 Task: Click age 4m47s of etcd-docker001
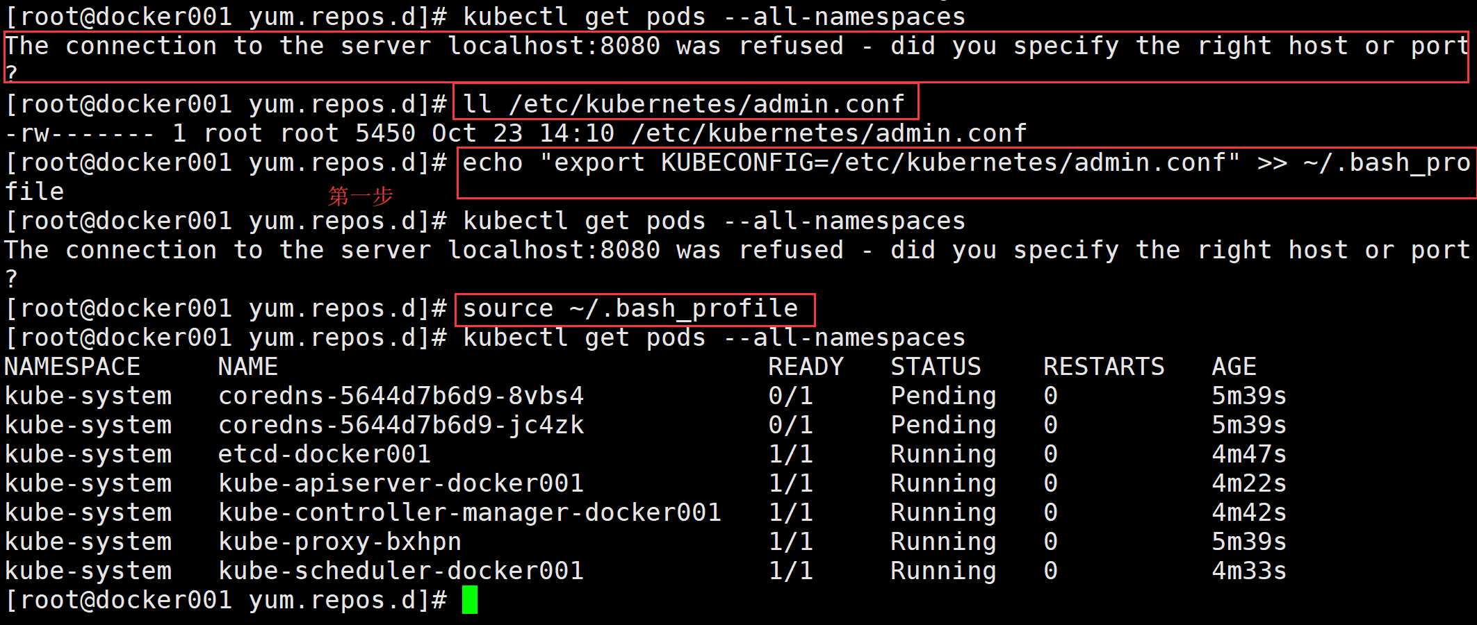click(1249, 454)
